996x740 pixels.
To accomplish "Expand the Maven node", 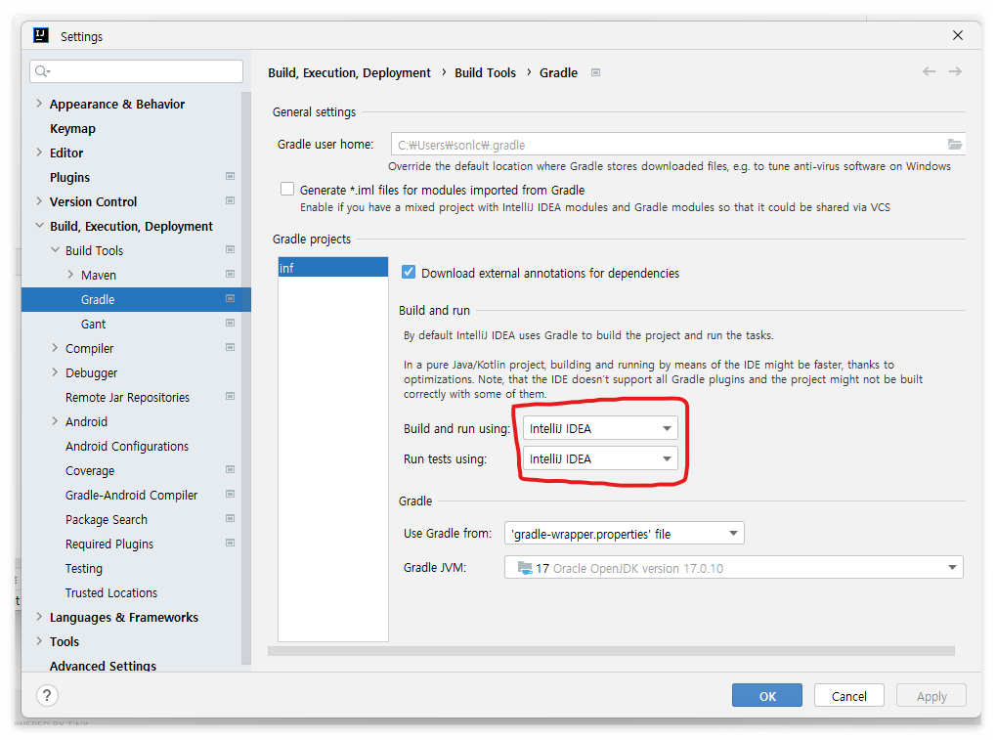I will 70,275.
